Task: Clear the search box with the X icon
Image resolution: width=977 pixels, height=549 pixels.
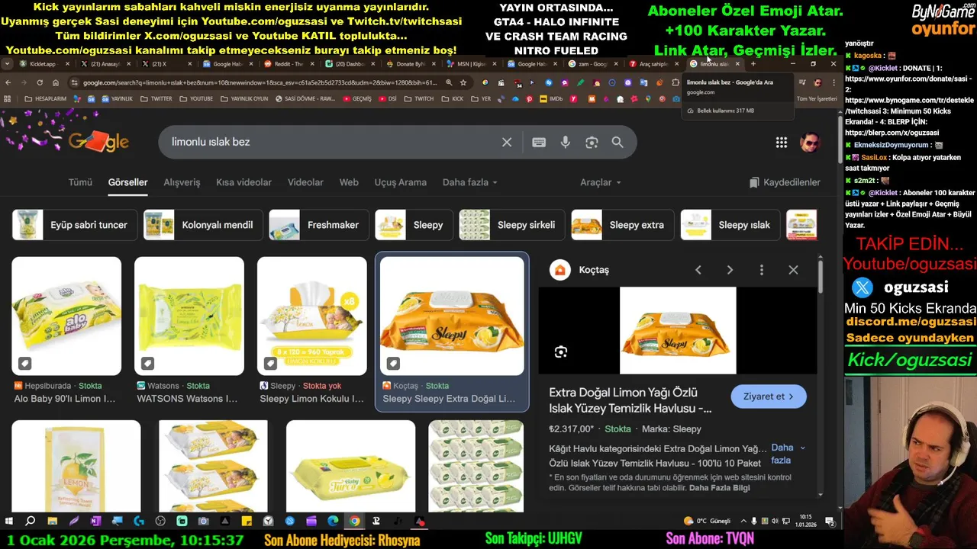Action: (507, 142)
